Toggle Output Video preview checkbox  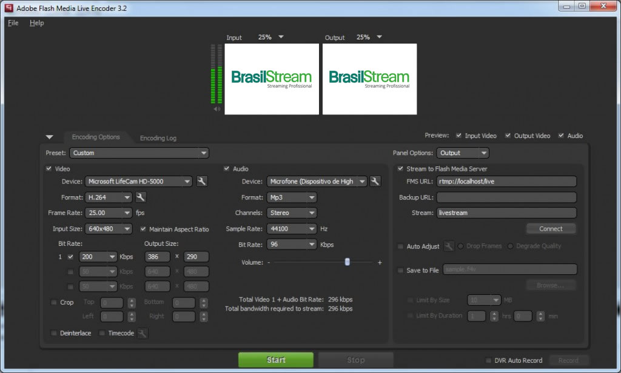point(508,135)
